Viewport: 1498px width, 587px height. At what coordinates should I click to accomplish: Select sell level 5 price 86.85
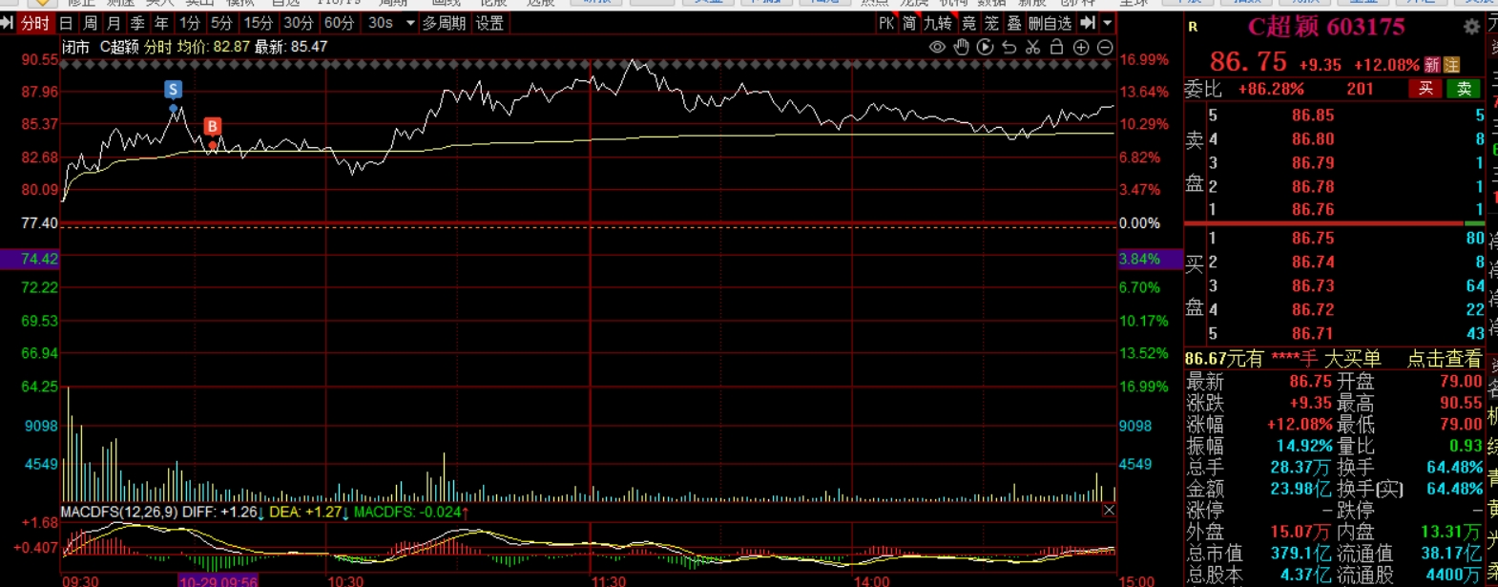tap(1313, 115)
